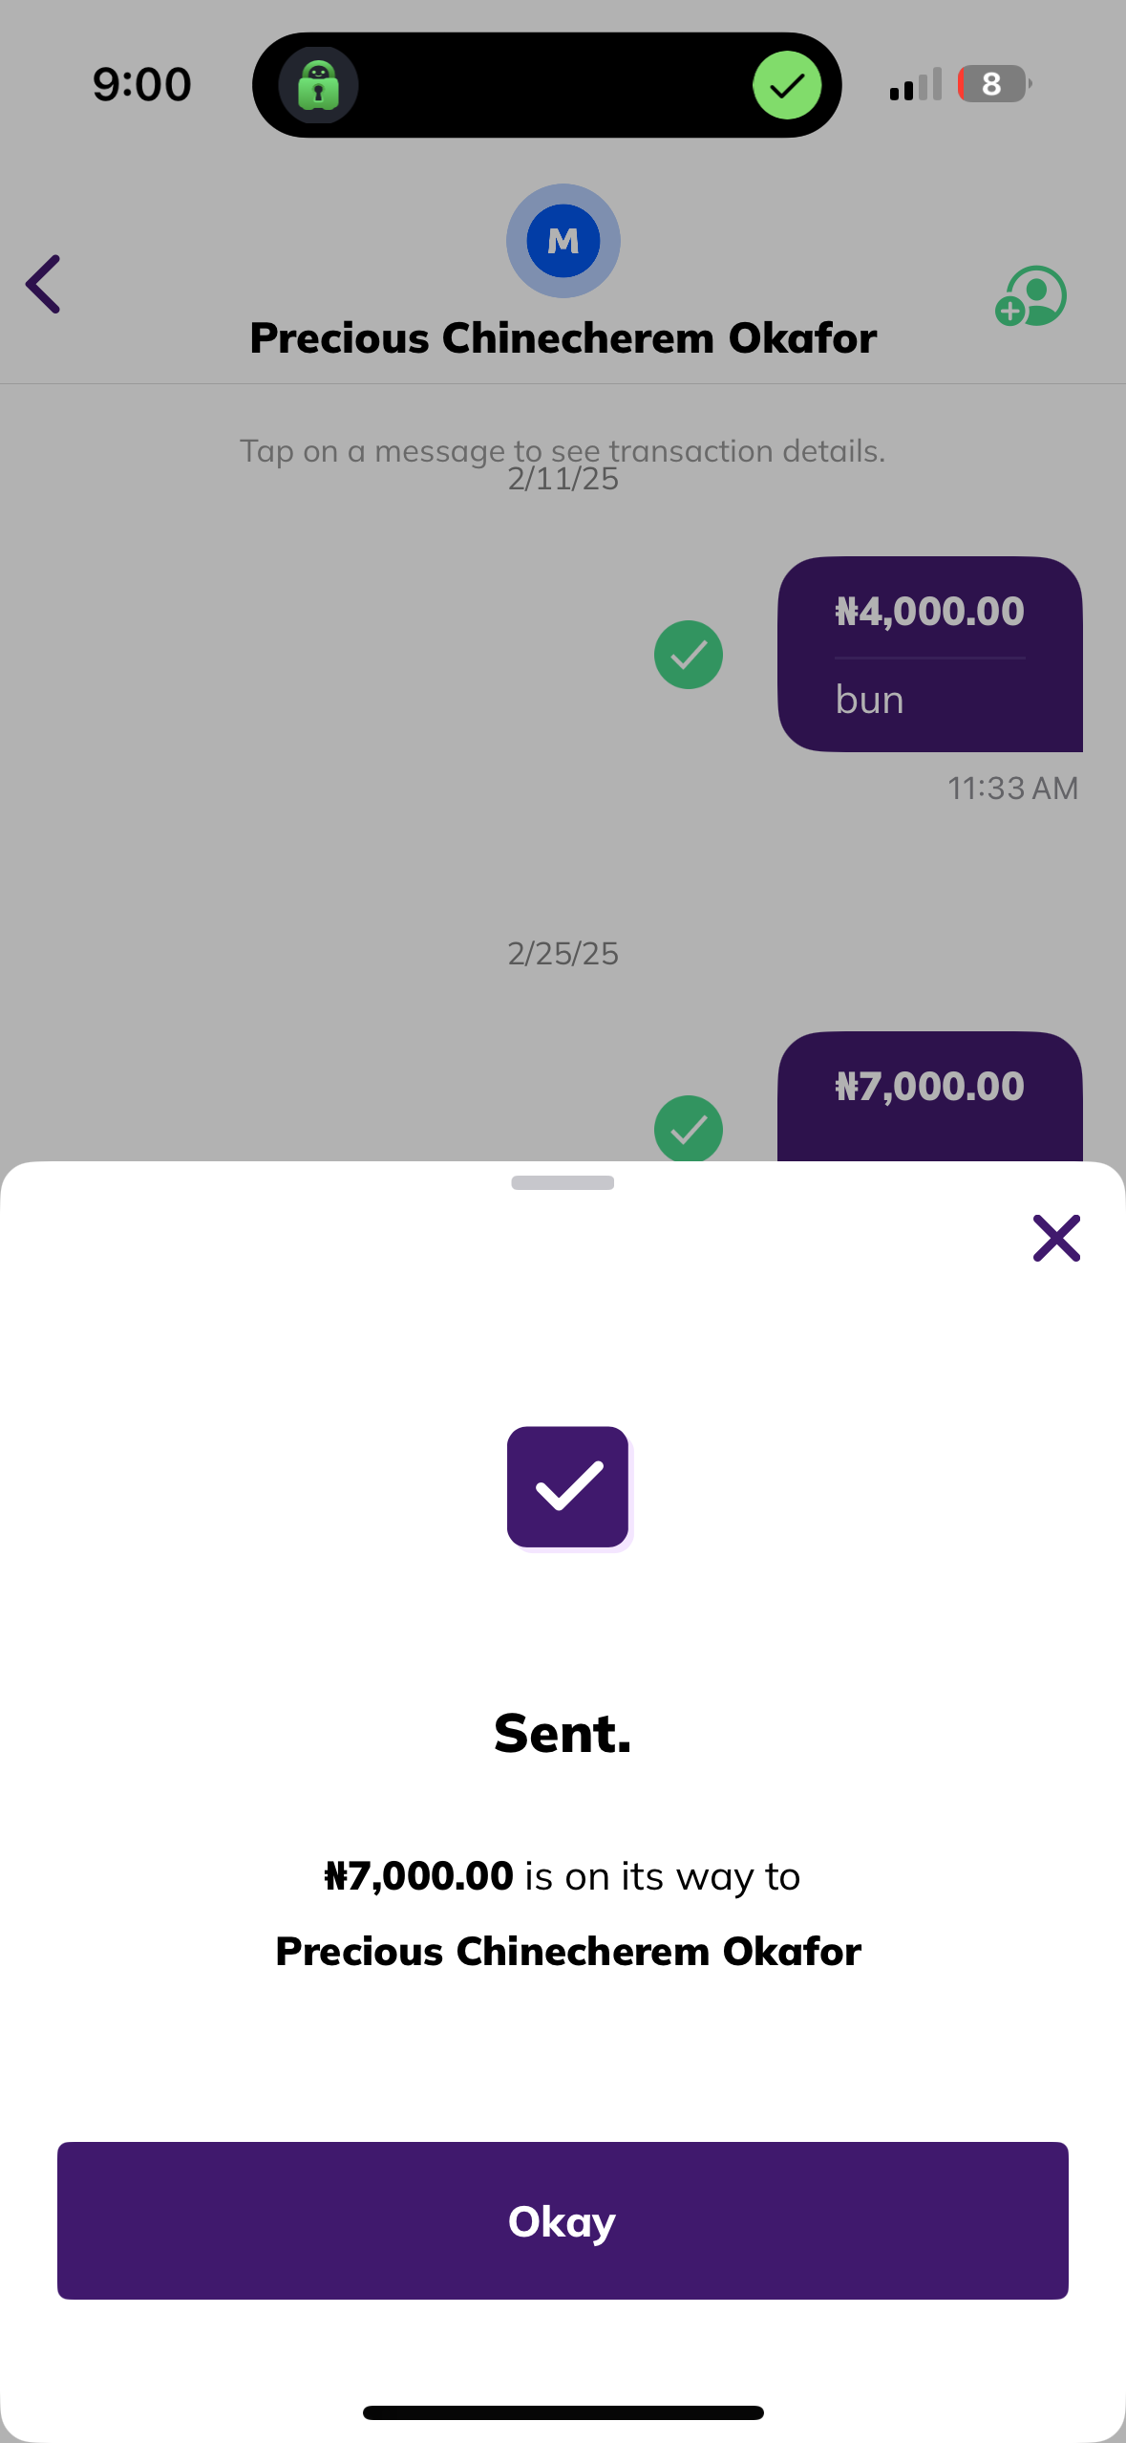The image size is (1126, 2443).
Task: Close the Sent confirmation sheet
Action: (1056, 1238)
